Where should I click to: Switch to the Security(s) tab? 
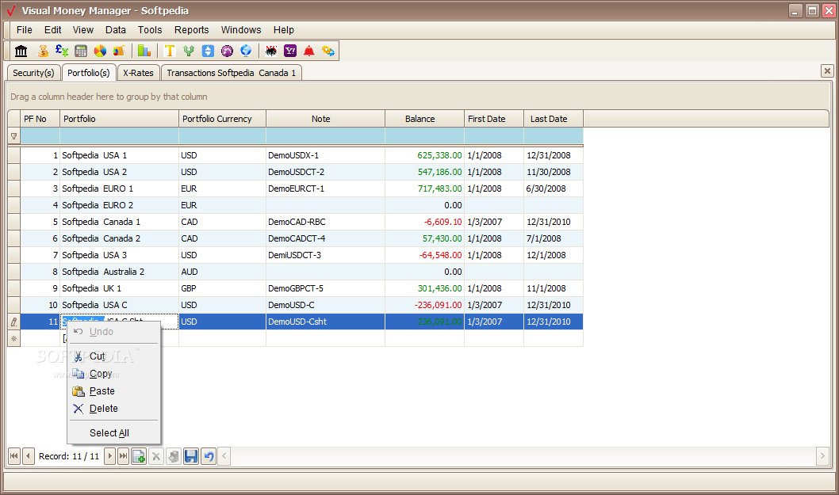33,73
